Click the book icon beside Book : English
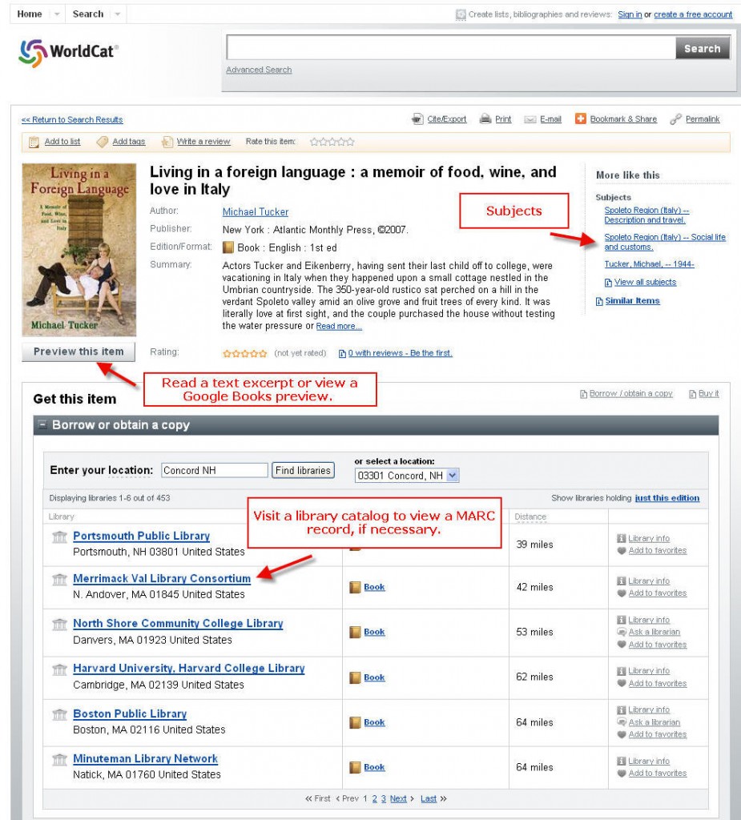The image size is (741, 820). [x=228, y=247]
